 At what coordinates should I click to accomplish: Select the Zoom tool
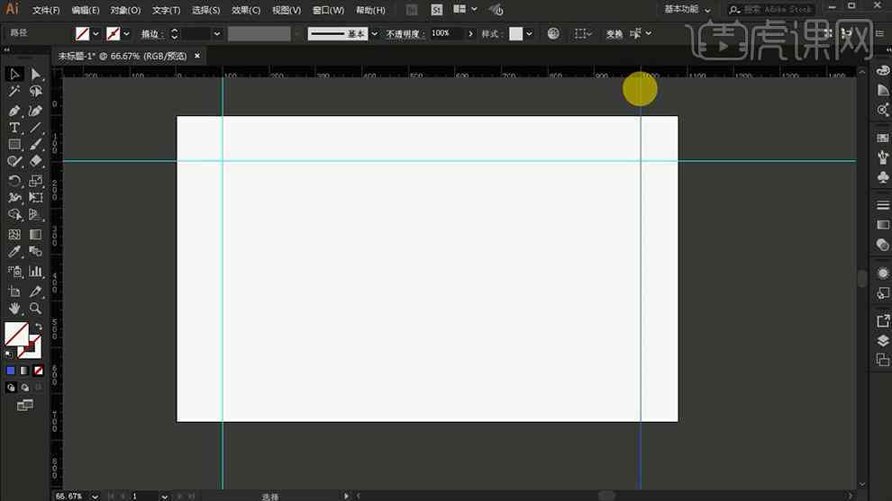pos(35,309)
